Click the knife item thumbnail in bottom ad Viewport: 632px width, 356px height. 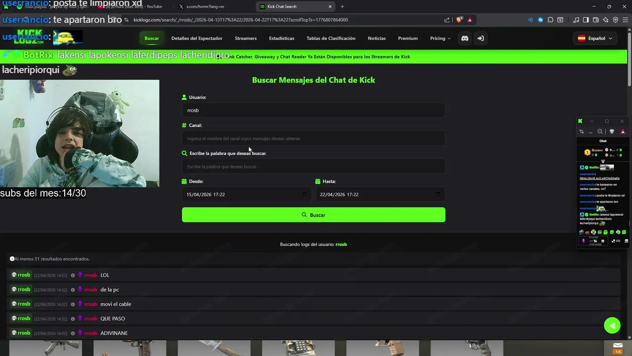pos(213,348)
